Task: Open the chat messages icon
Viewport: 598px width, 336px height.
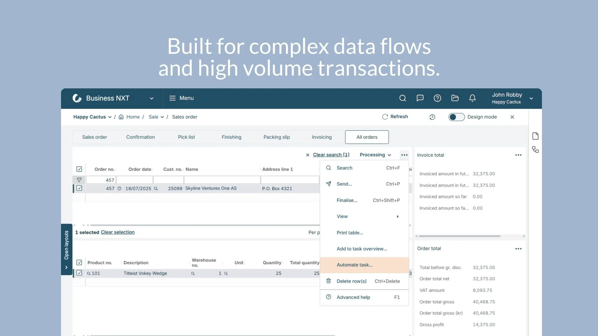Action: [420, 98]
